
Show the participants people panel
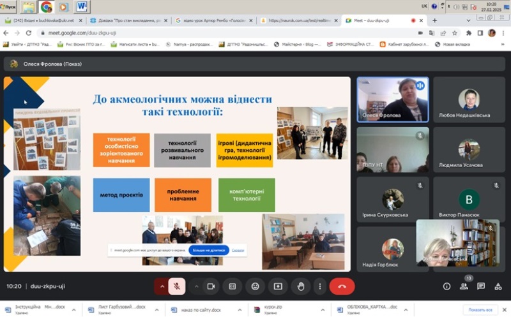coord(464,286)
